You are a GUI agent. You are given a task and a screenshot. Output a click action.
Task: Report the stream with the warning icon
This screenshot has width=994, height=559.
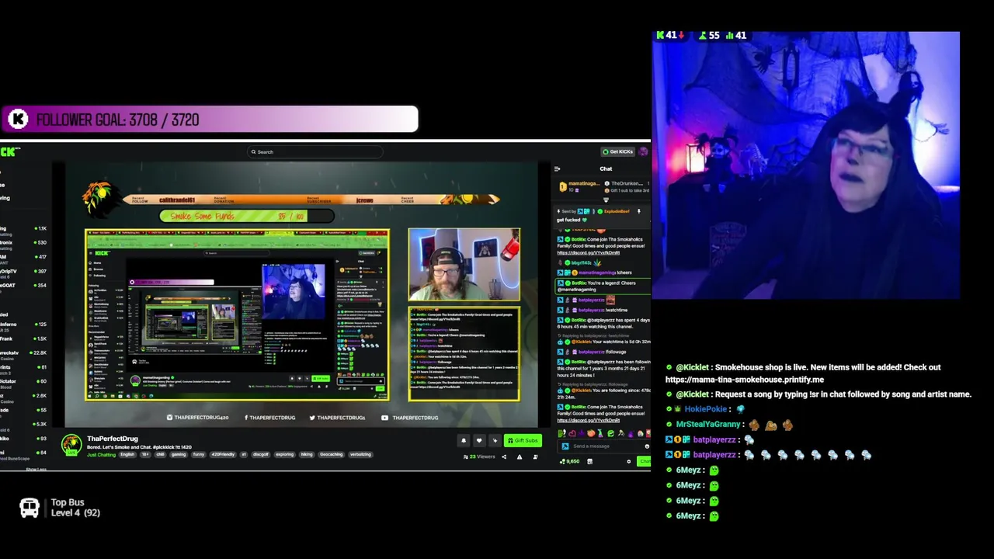click(x=519, y=457)
